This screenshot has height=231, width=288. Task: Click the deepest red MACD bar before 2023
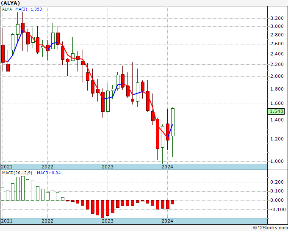[x=102, y=209]
